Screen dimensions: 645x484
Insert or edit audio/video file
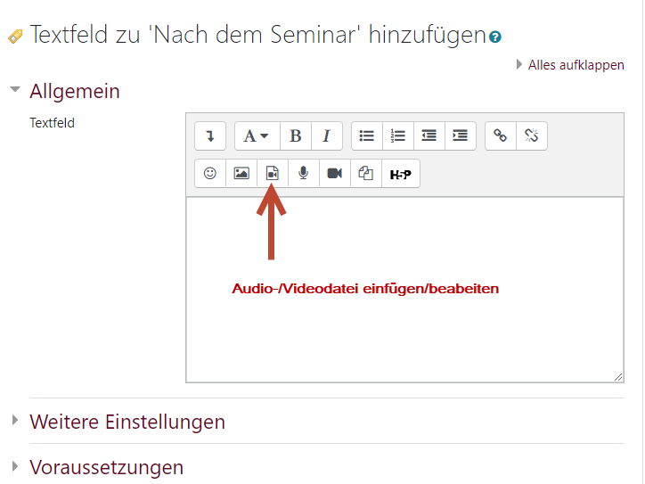[273, 174]
